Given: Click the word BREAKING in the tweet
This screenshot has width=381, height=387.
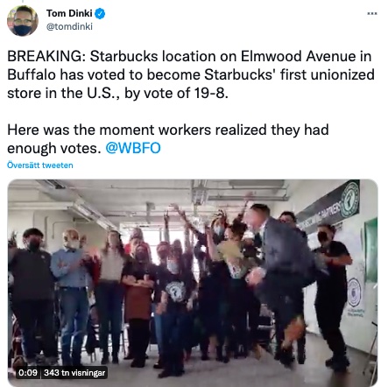Looking at the screenshot, I should [46, 56].
